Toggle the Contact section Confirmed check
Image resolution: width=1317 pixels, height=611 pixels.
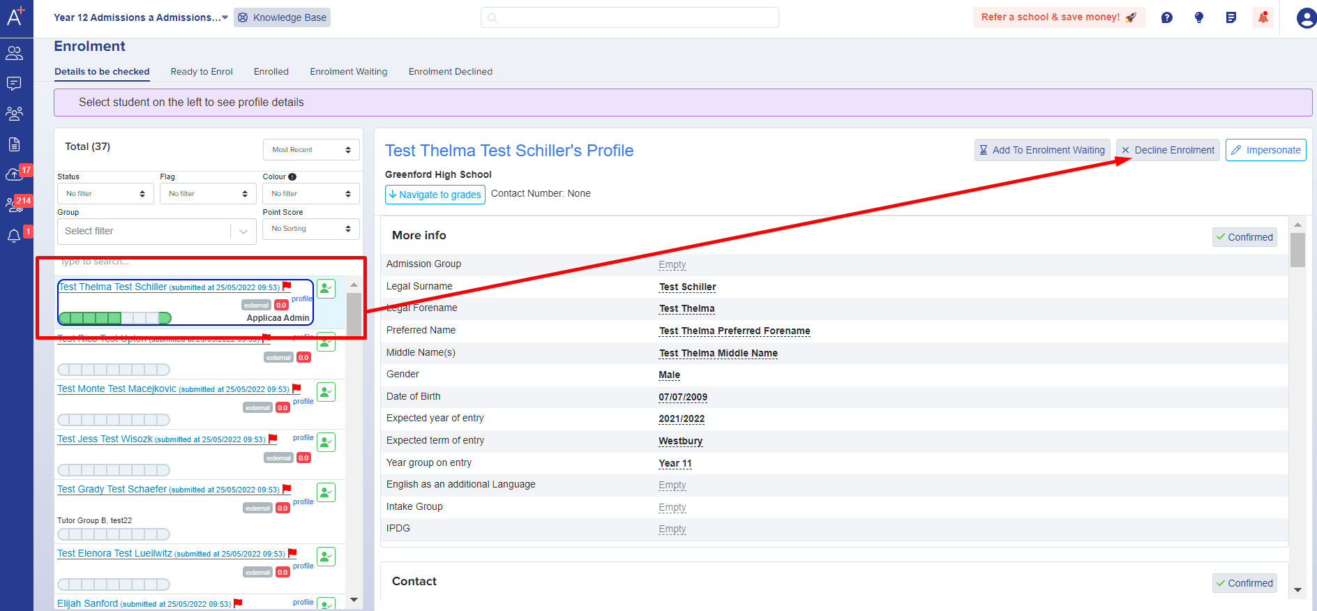(x=1244, y=583)
